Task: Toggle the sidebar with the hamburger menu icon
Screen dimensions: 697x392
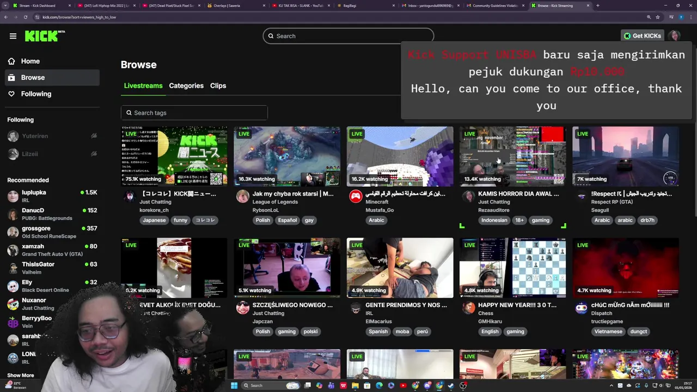Action: point(13,36)
